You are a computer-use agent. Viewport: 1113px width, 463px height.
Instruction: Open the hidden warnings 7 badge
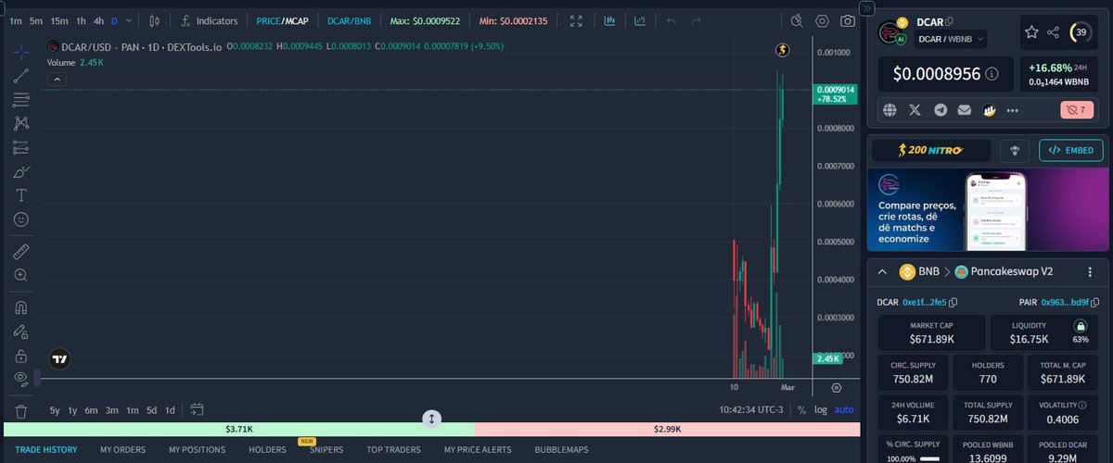1078,110
